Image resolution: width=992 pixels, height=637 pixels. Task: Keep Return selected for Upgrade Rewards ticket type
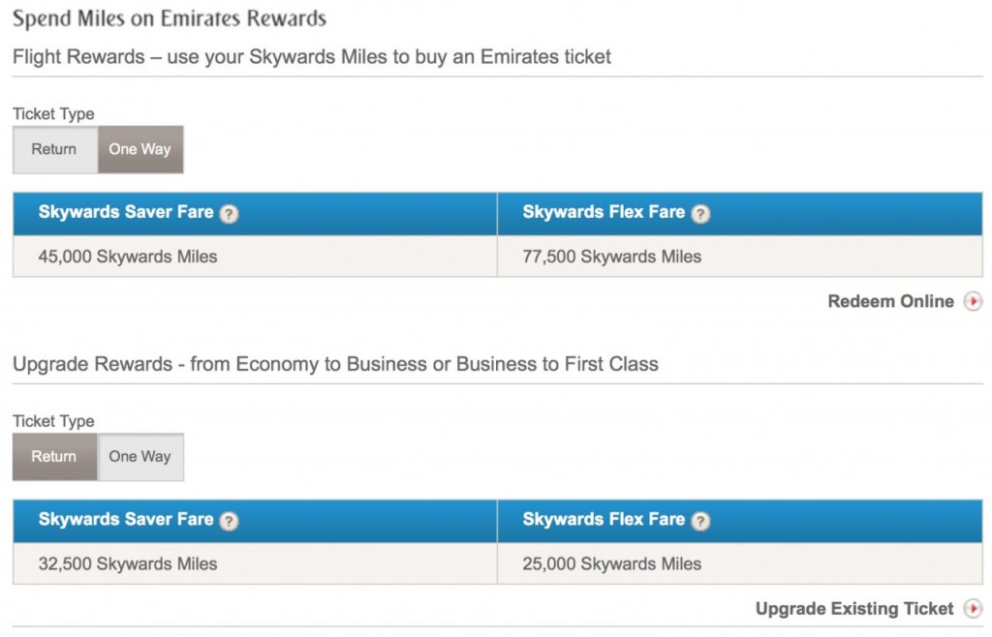[53, 456]
